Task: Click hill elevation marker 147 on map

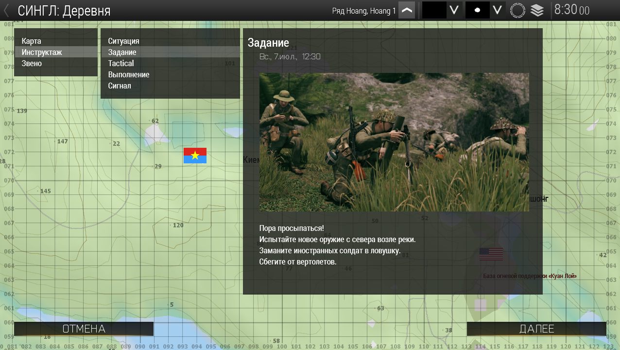Action: click(62, 141)
